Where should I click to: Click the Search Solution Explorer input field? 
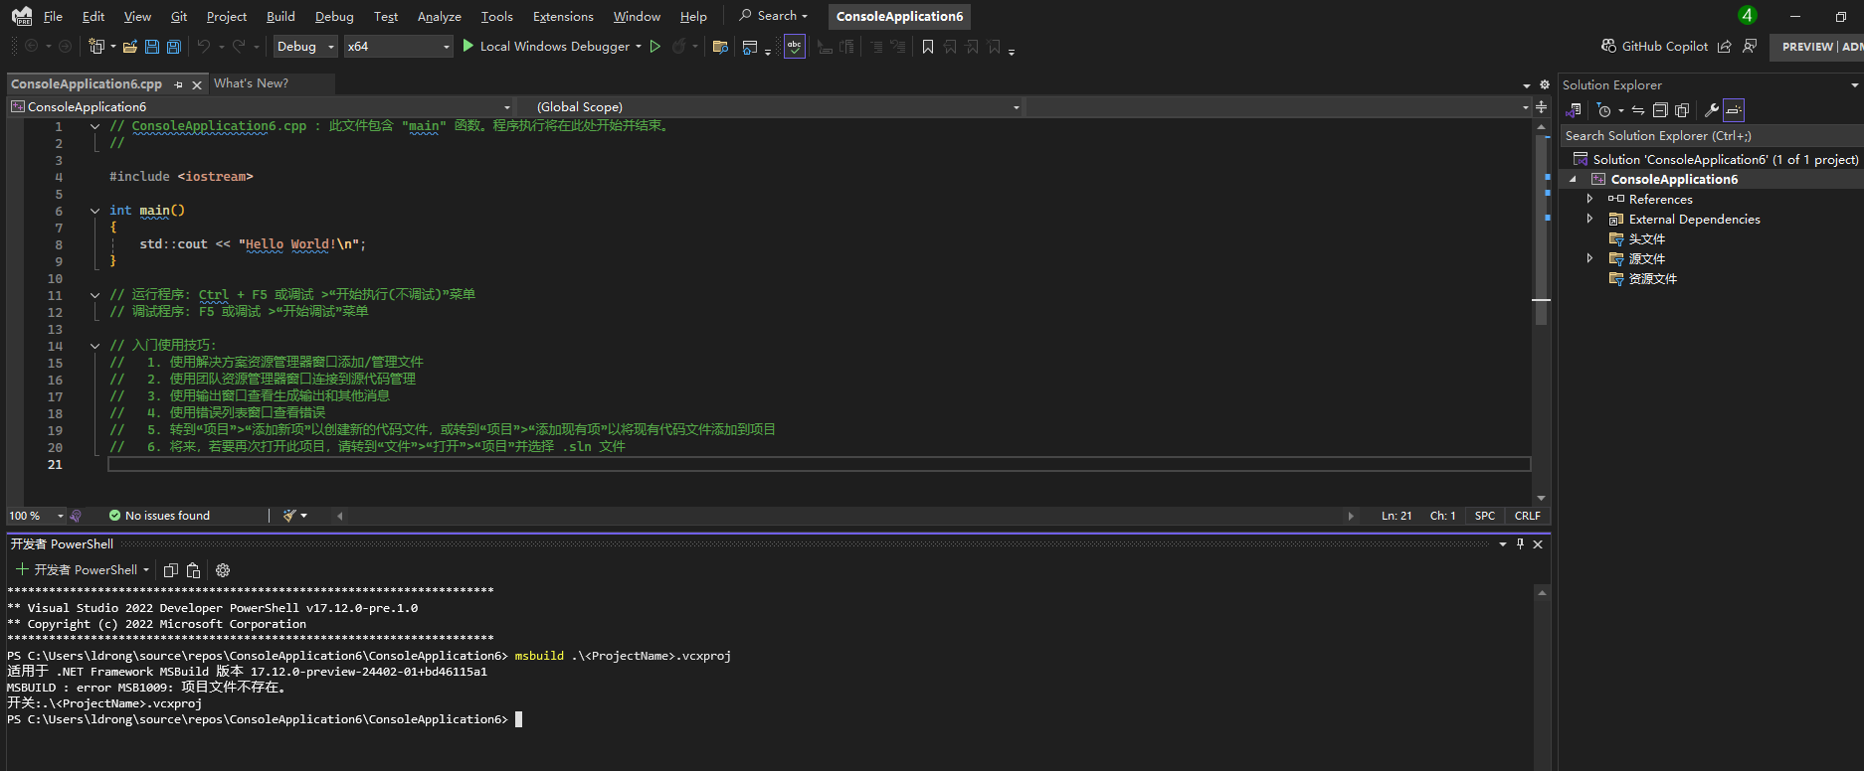tap(1711, 135)
